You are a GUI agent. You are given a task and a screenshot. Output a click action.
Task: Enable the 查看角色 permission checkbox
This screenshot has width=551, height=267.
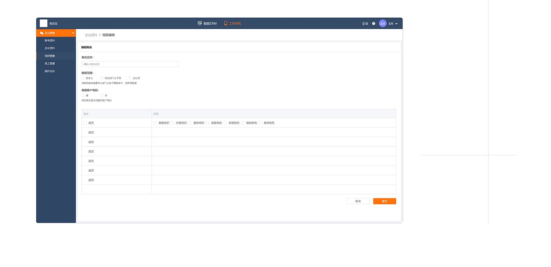click(x=207, y=123)
